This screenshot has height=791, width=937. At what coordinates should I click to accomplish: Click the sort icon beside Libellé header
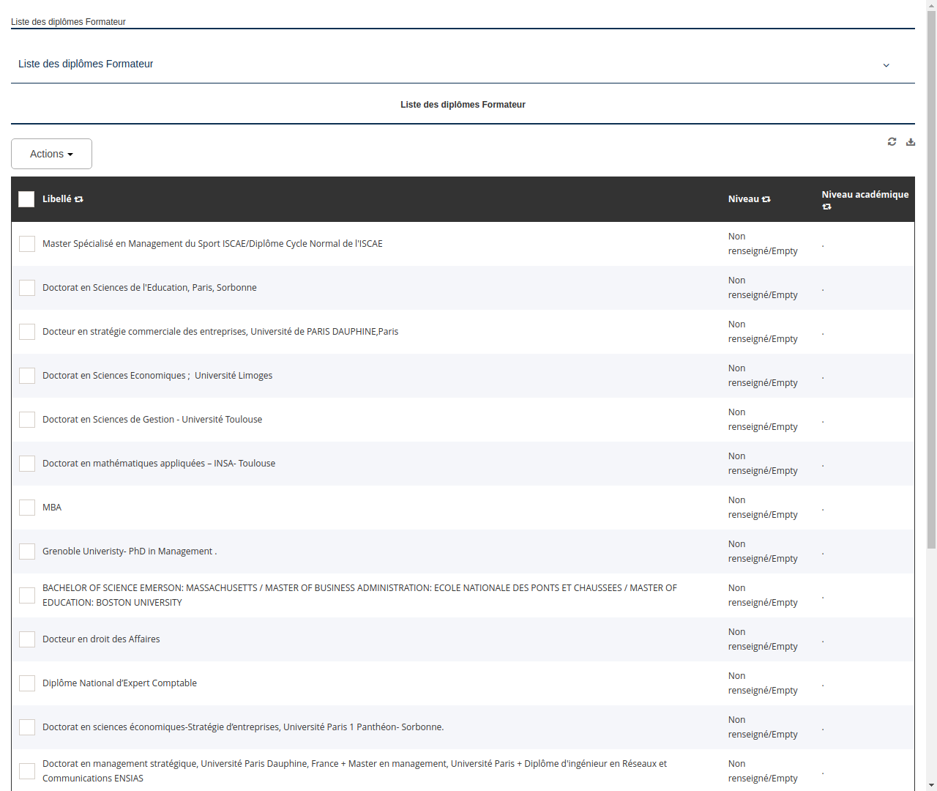coord(78,198)
